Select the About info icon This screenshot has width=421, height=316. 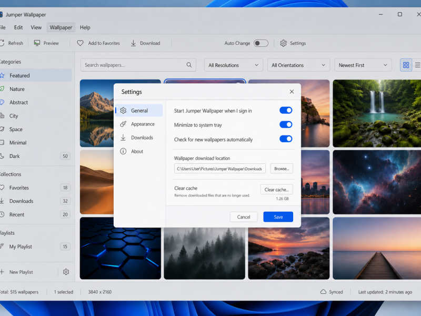(123, 151)
